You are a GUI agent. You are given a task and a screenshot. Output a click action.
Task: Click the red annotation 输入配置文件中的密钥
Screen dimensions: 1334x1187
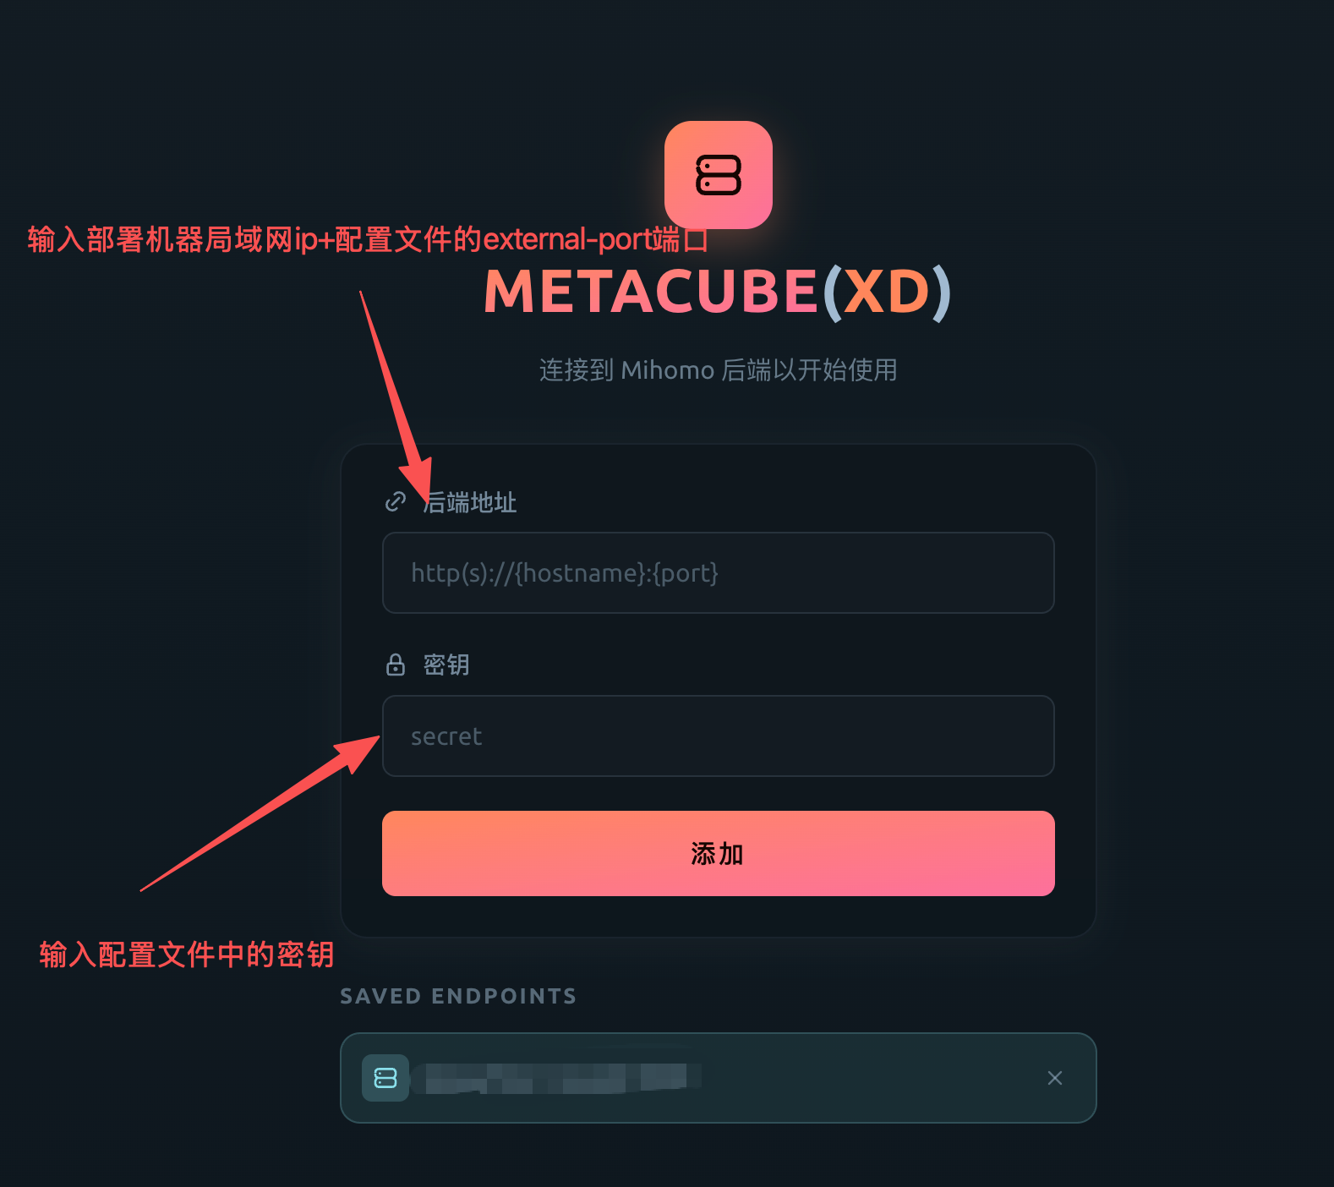point(187,955)
